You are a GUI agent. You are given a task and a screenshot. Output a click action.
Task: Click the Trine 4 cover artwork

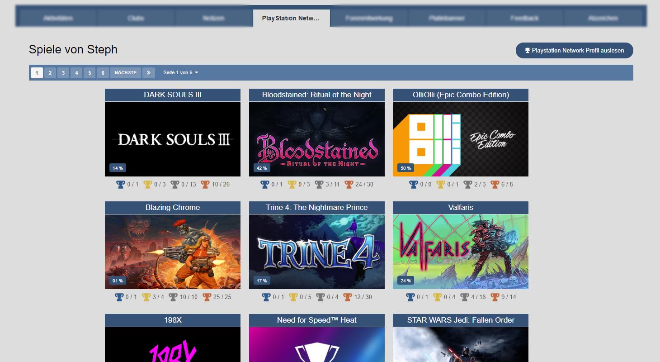(317, 252)
